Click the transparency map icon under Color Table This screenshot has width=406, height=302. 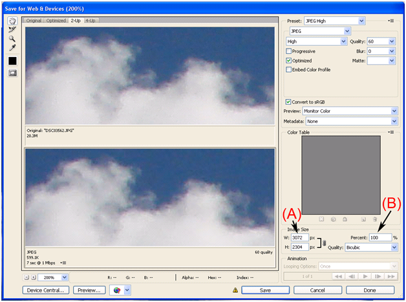click(x=321, y=219)
